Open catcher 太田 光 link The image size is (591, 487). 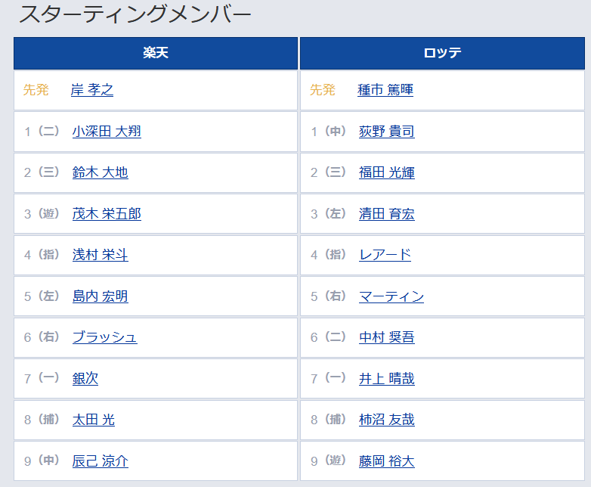(93, 420)
